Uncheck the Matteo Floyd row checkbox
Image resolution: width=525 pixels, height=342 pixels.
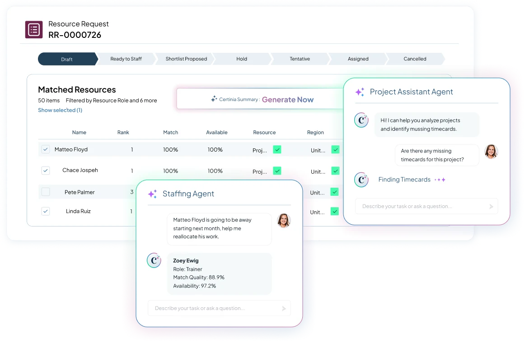tap(46, 149)
